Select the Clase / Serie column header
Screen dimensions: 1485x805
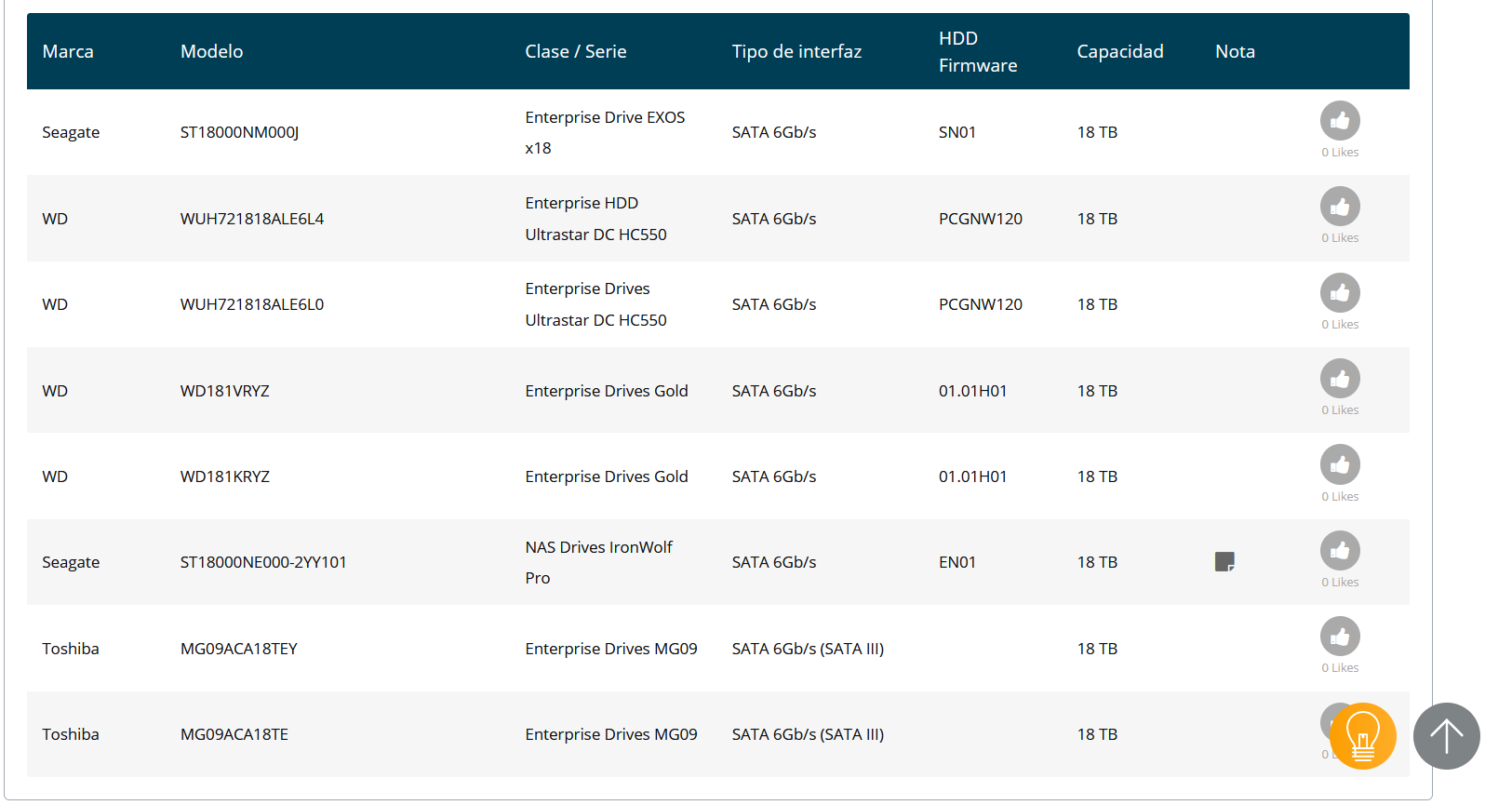pyautogui.click(x=576, y=51)
